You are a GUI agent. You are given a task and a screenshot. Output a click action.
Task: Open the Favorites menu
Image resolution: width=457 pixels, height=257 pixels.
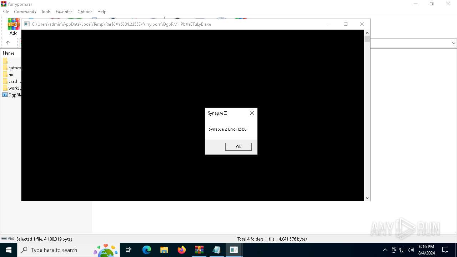(x=64, y=11)
